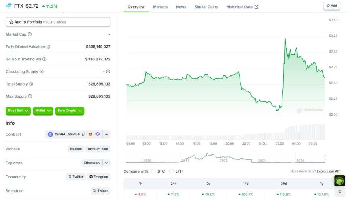
Task: Click the purple diamond wallet icon
Action: [x=98, y=134]
